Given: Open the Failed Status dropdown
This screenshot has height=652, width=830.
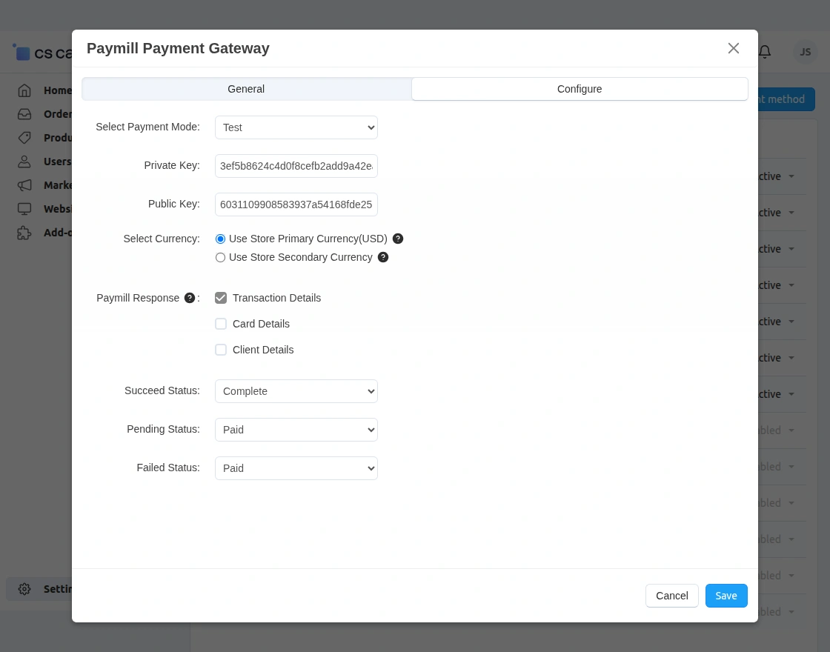Looking at the screenshot, I should click(x=296, y=468).
